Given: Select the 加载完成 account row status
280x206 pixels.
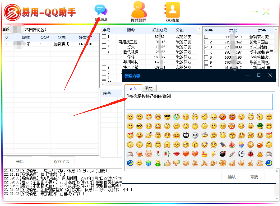Looking at the screenshot, I should [x=61, y=44].
